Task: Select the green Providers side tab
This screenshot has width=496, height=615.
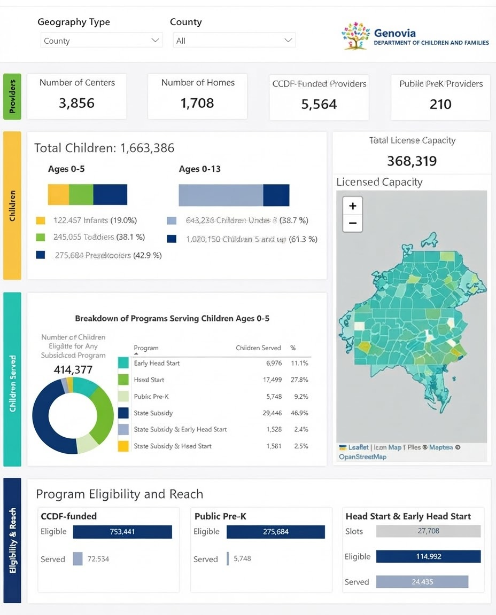Action: click(12, 97)
